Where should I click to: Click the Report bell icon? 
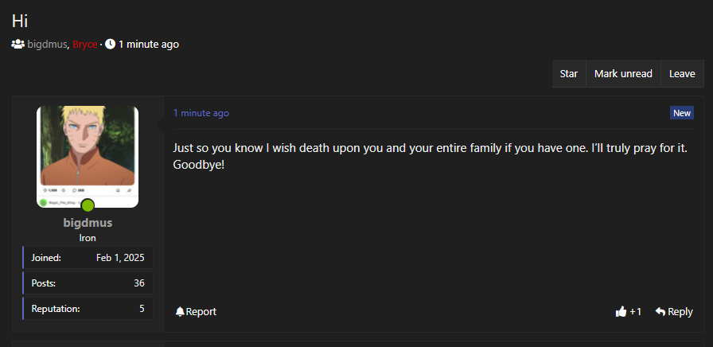click(180, 311)
